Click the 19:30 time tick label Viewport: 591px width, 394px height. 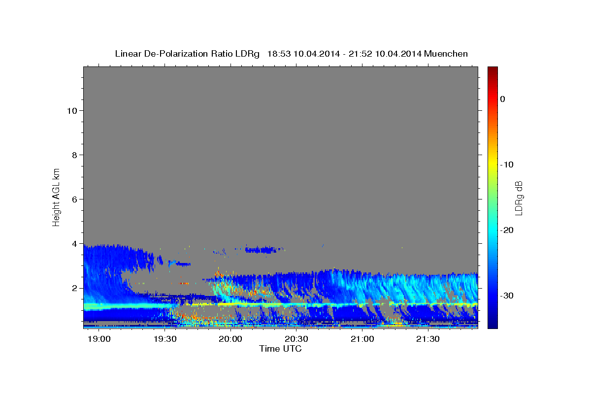165,339
